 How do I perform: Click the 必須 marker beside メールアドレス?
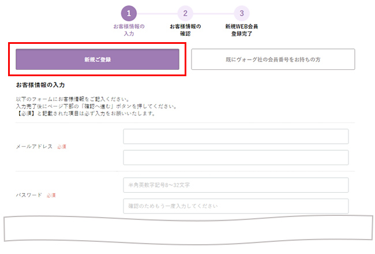point(62,147)
